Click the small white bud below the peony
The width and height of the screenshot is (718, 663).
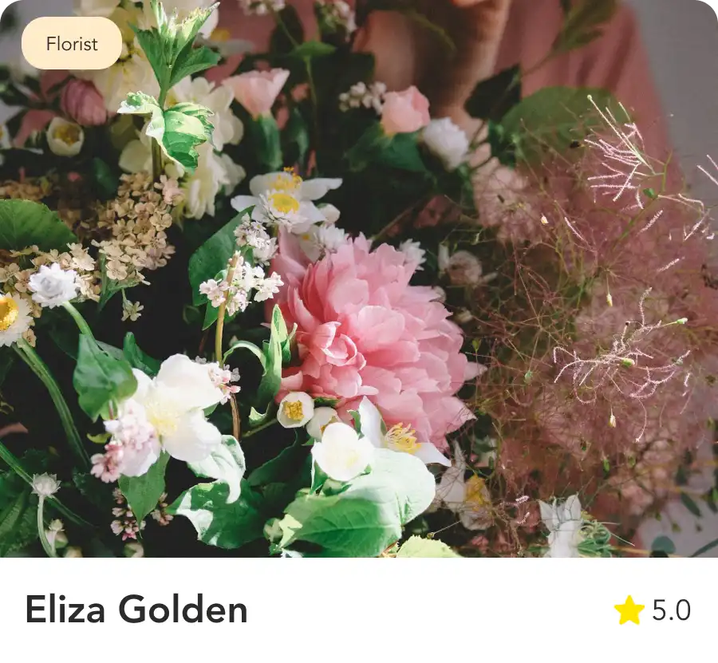point(295,409)
